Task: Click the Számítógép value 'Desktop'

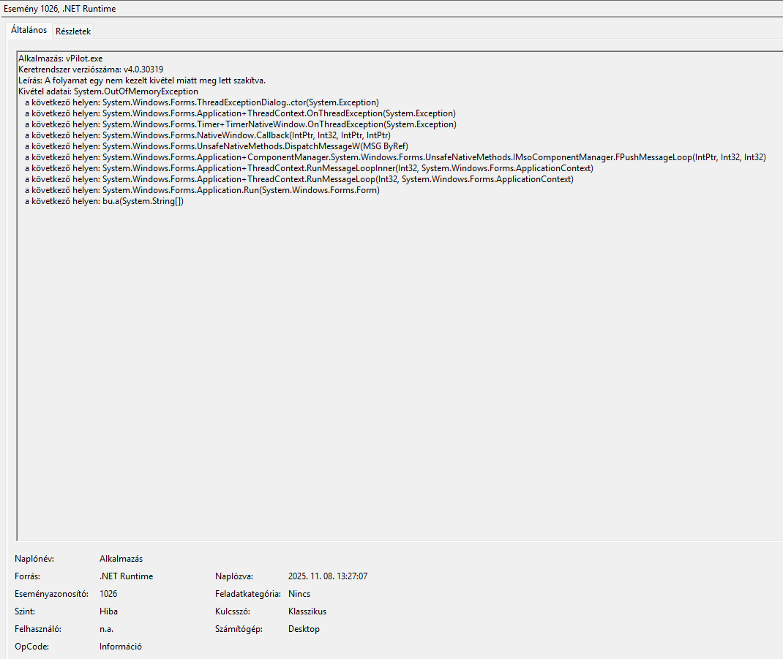Action: tap(304, 629)
